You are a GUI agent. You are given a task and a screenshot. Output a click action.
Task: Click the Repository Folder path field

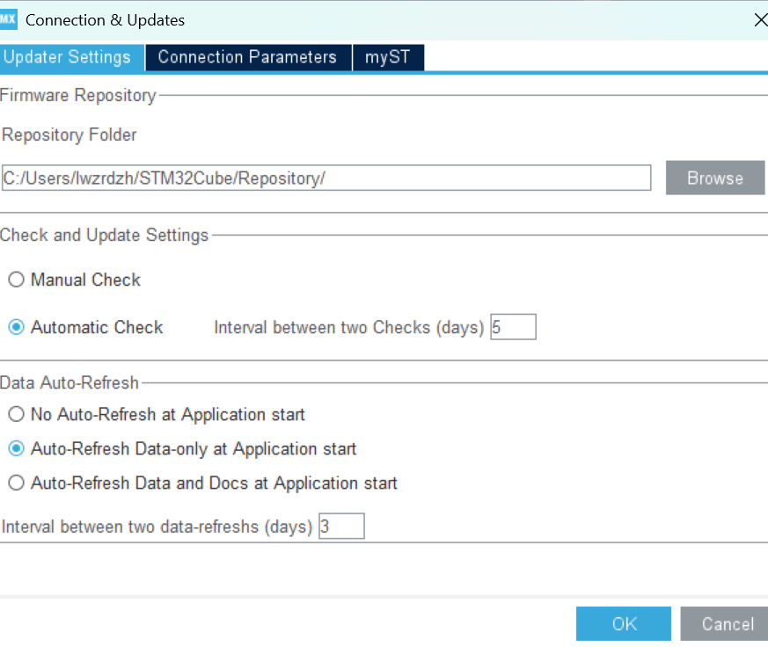[x=326, y=178]
